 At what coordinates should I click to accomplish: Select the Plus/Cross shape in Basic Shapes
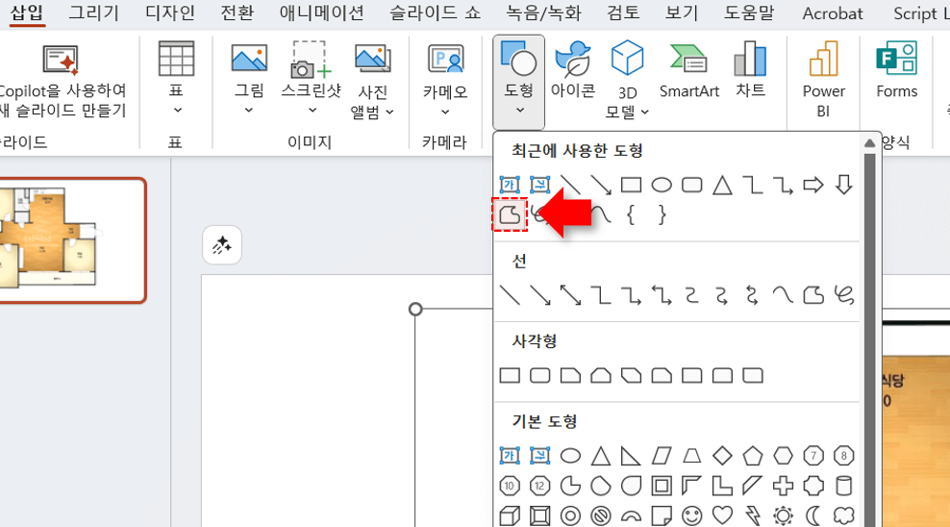tap(783, 486)
